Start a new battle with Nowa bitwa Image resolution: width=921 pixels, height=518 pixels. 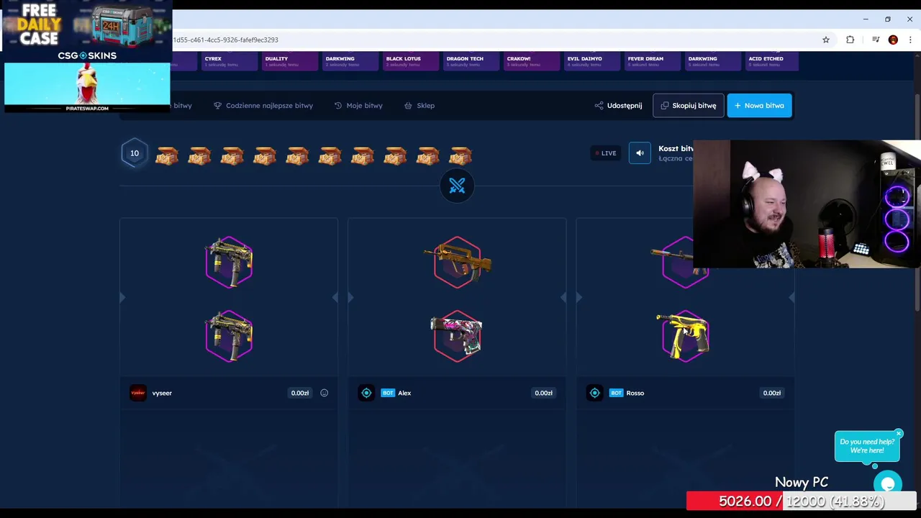pyautogui.click(x=759, y=106)
